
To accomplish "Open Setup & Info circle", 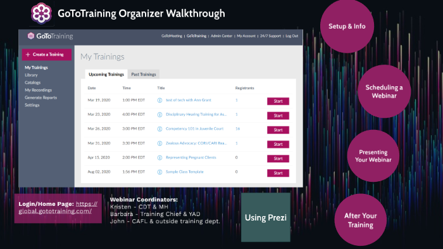I will [347, 27].
